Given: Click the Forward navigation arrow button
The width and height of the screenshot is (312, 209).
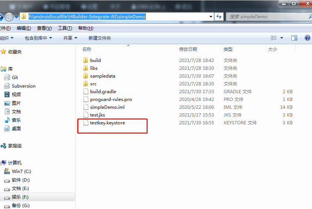Looking at the screenshot, I should pyautogui.click(x=9, y=17).
